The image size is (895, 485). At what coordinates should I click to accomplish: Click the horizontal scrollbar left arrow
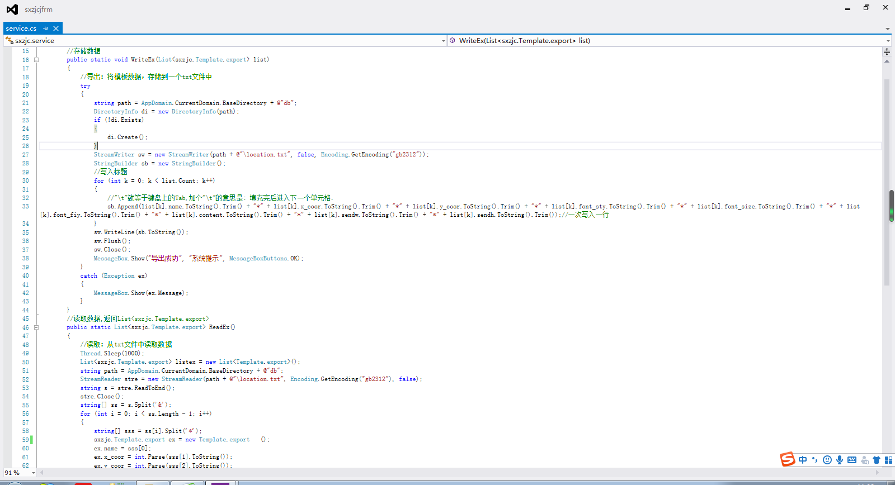(x=41, y=473)
